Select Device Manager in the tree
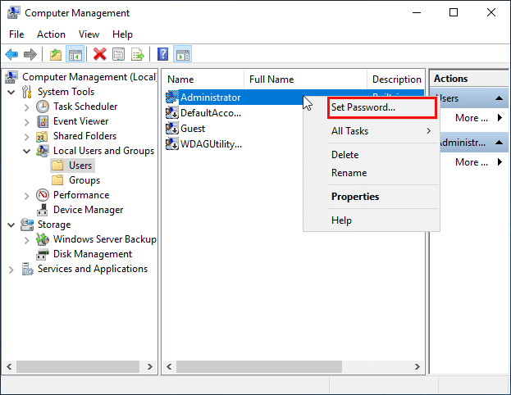This screenshot has width=511, height=395. pyautogui.click(x=88, y=210)
